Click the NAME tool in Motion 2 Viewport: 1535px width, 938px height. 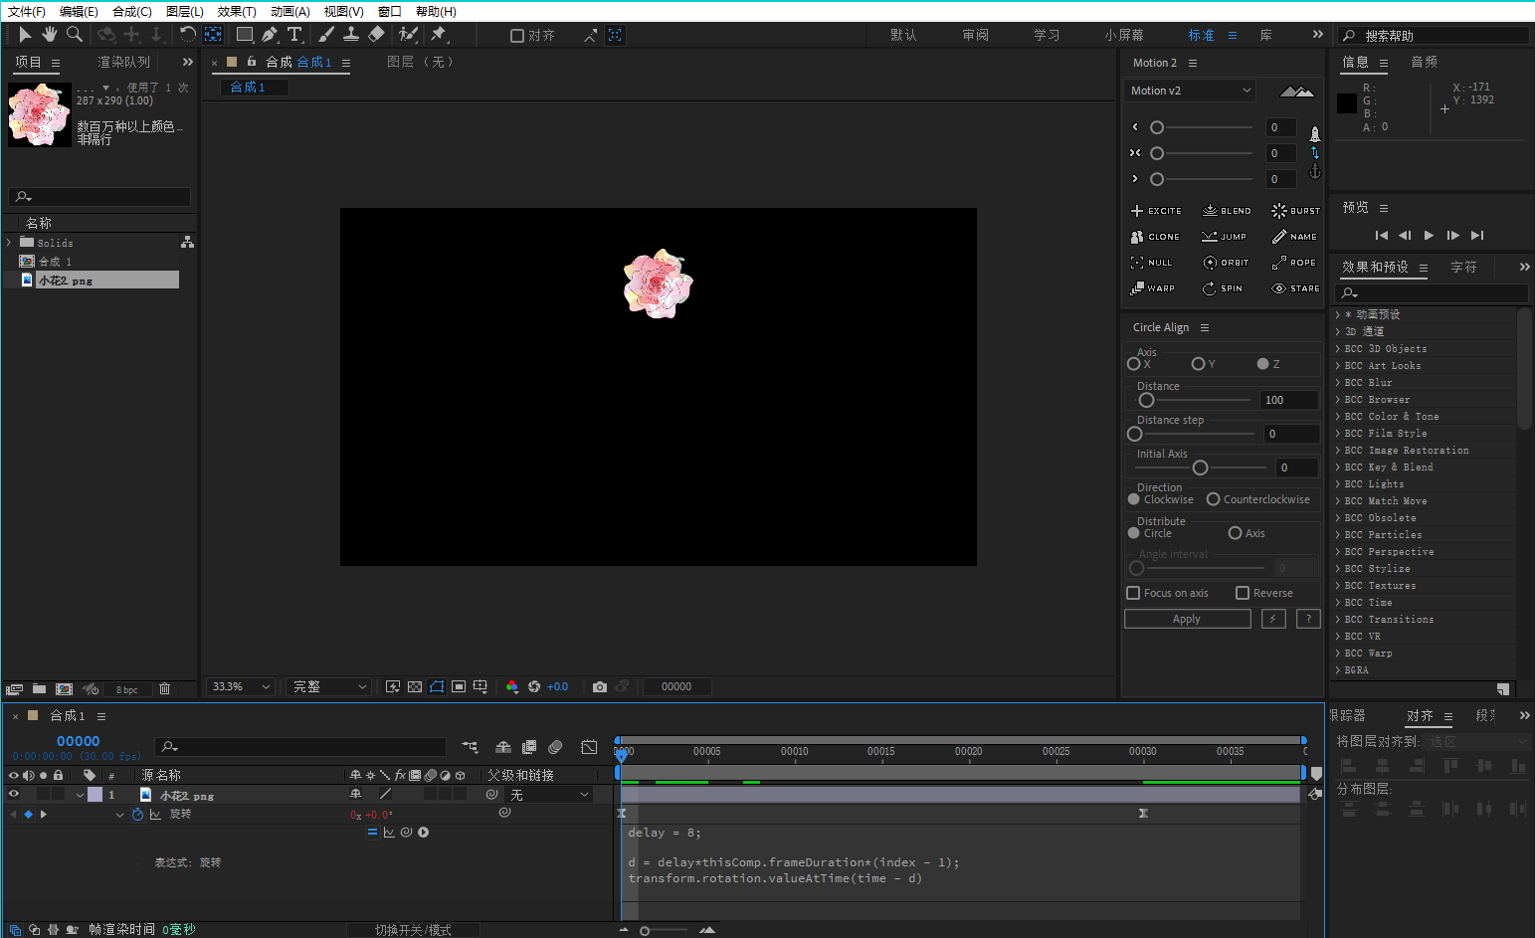click(x=1294, y=237)
